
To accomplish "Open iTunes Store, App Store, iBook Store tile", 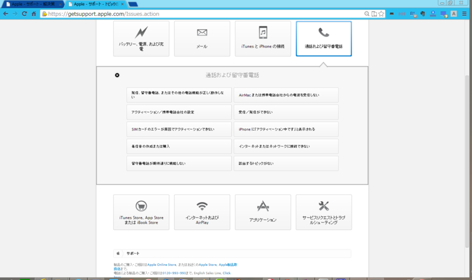I will [x=141, y=212].
